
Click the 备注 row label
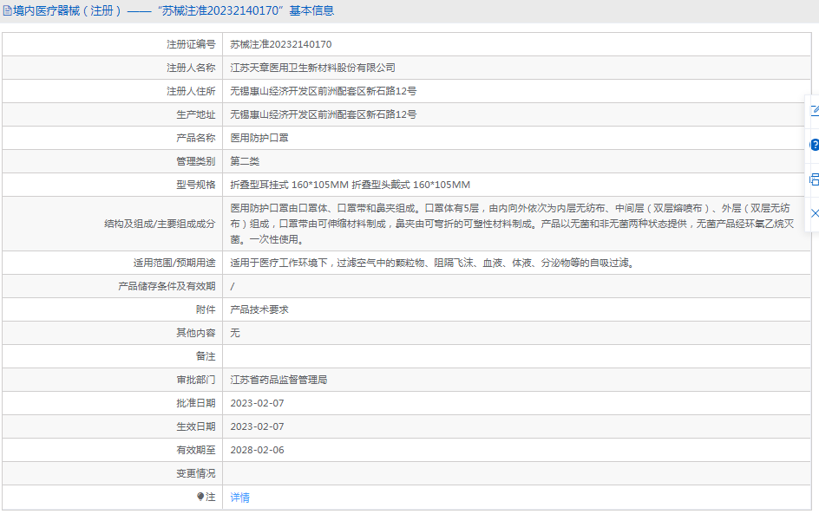[206, 356]
